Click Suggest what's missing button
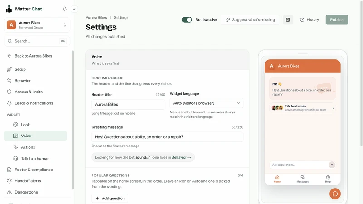The width and height of the screenshot is (363, 204). (250, 20)
